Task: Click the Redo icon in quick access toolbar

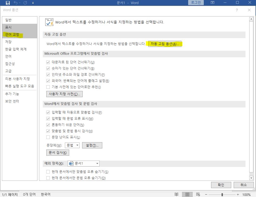Action: tap(25, 3)
